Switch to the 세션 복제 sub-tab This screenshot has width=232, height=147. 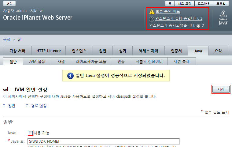tap(182, 61)
